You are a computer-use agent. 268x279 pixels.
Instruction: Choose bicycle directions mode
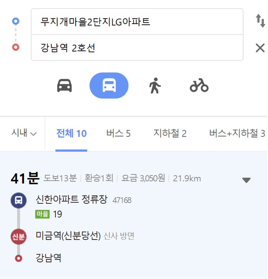pos(199,85)
